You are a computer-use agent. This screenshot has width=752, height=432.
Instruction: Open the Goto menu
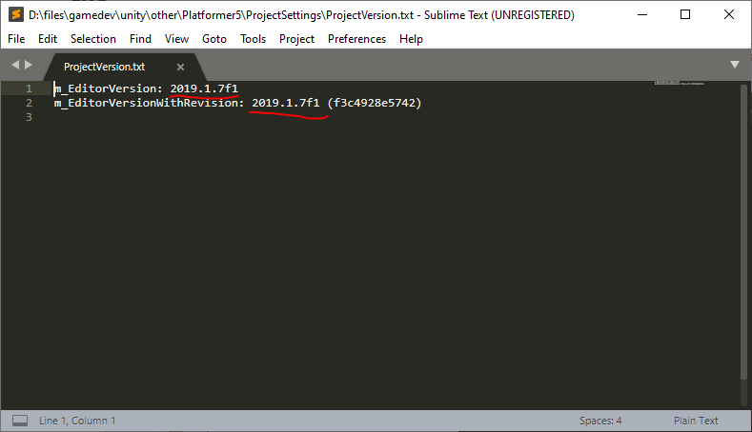click(213, 39)
